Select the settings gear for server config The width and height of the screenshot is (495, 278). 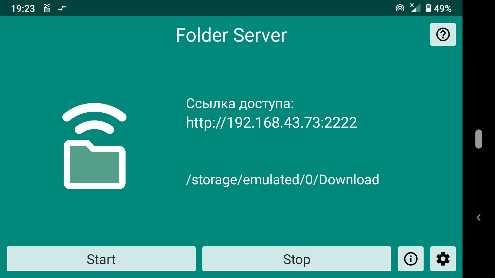tap(443, 259)
